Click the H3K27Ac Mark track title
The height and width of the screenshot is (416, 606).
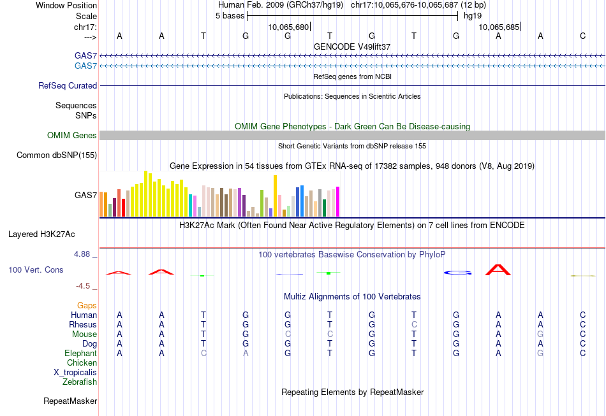pyautogui.click(x=352, y=225)
